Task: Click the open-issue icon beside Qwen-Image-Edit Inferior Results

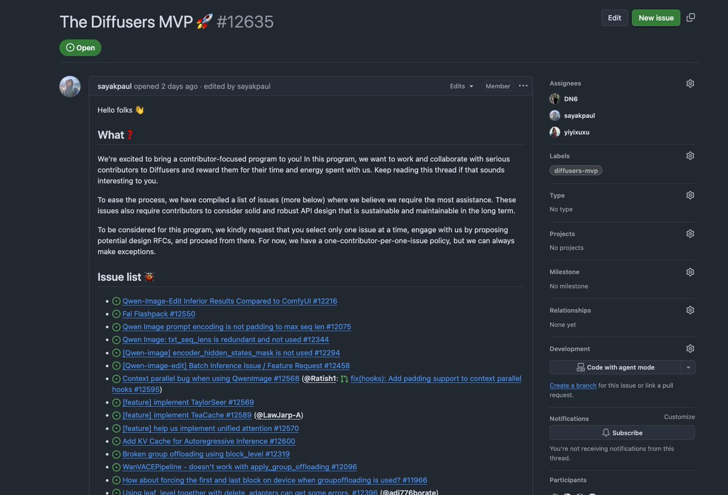Action: coord(116,301)
